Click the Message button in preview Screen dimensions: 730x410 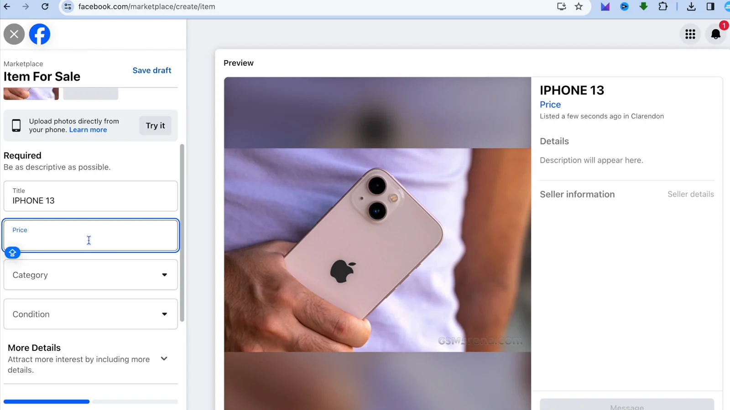pyautogui.click(x=627, y=405)
